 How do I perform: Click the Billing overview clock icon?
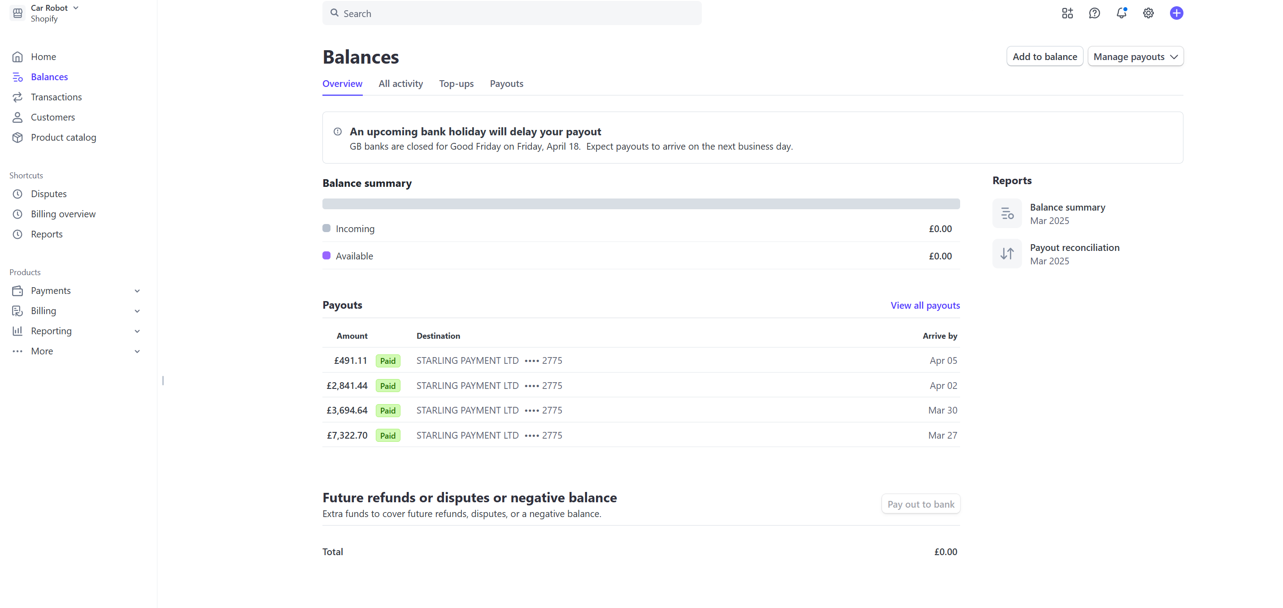(x=17, y=214)
